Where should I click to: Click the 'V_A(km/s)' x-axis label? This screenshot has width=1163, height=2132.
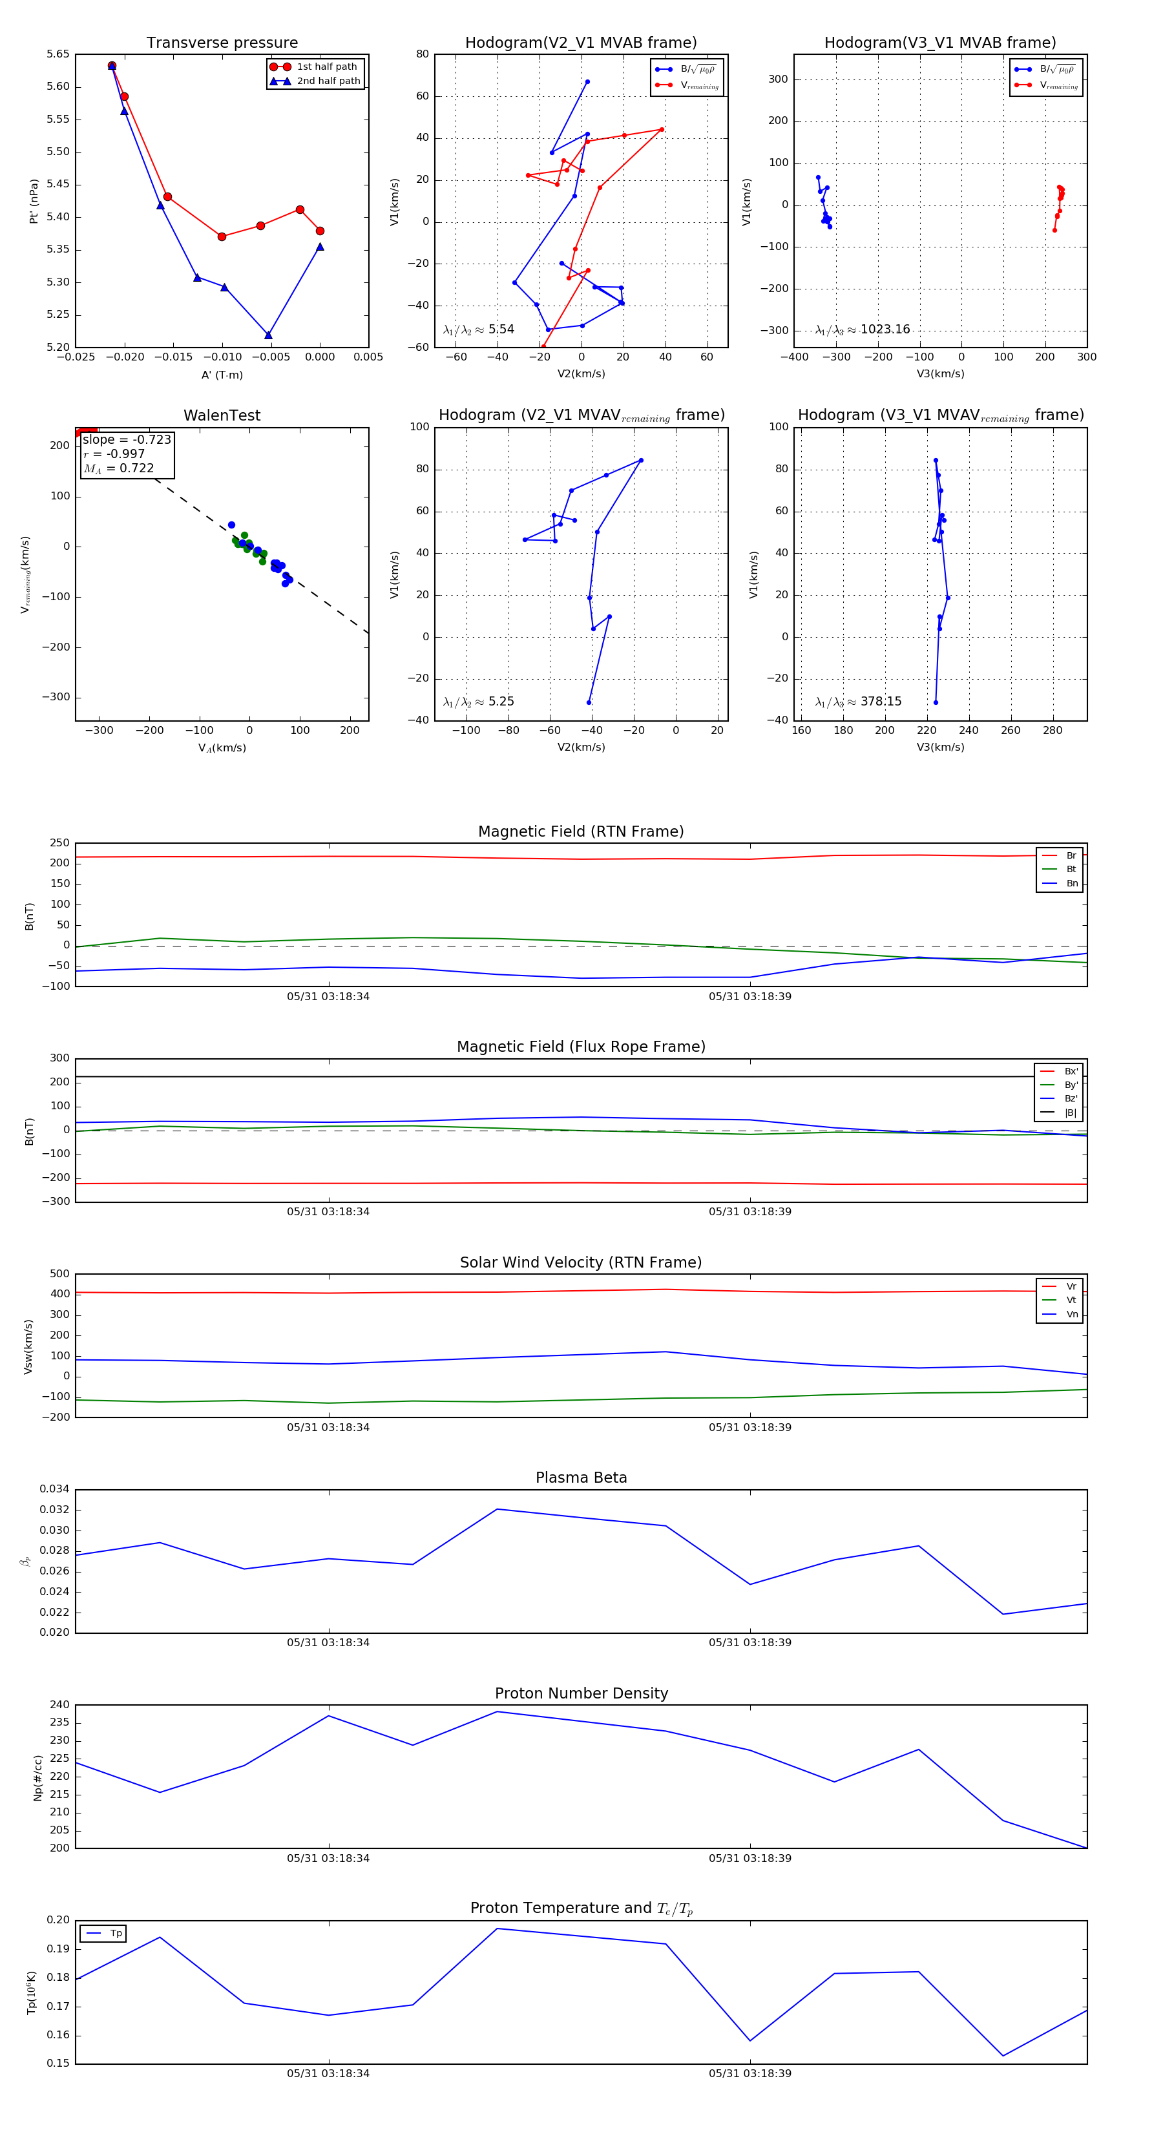tap(222, 748)
